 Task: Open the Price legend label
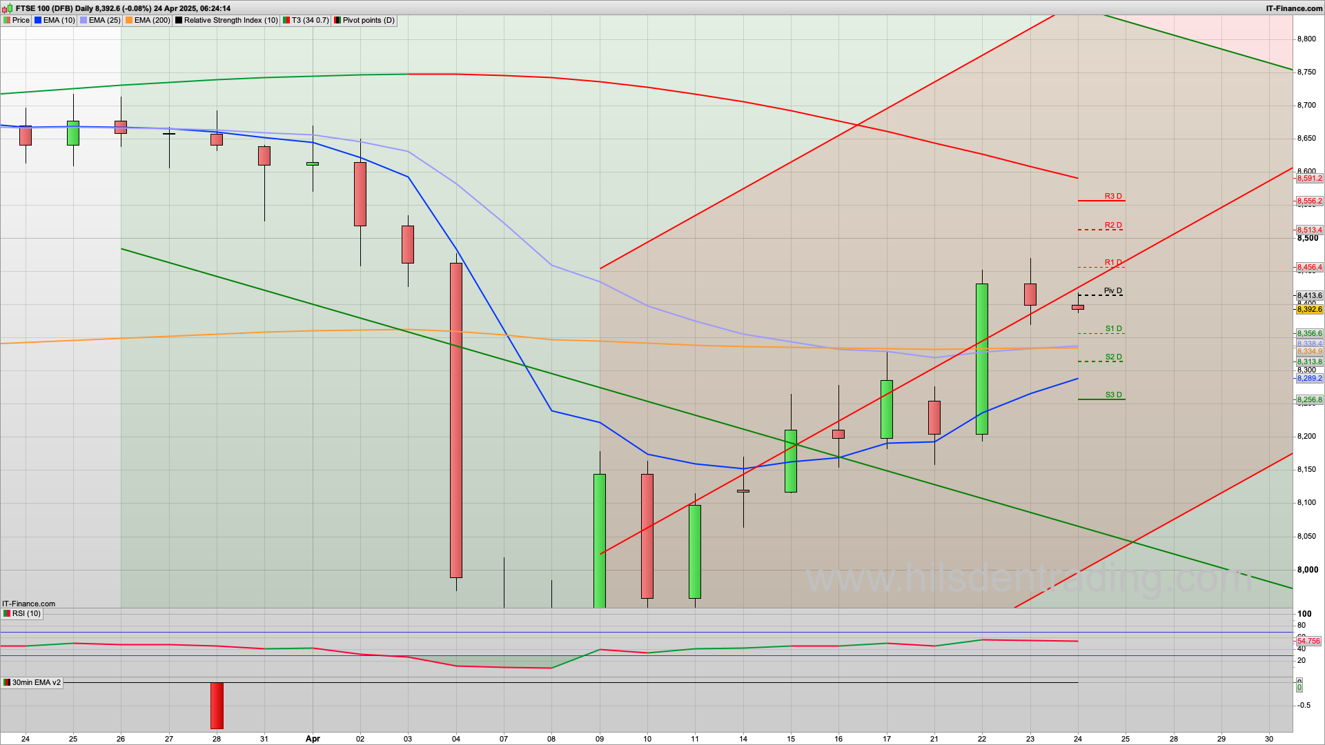[21, 21]
